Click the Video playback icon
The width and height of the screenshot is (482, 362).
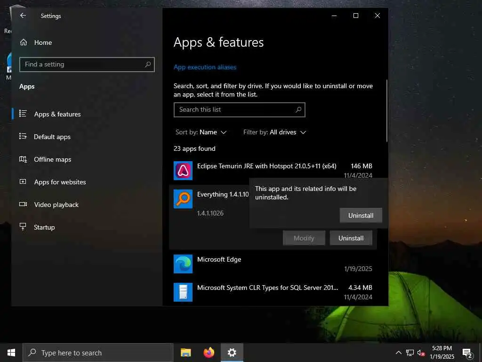[23, 204]
